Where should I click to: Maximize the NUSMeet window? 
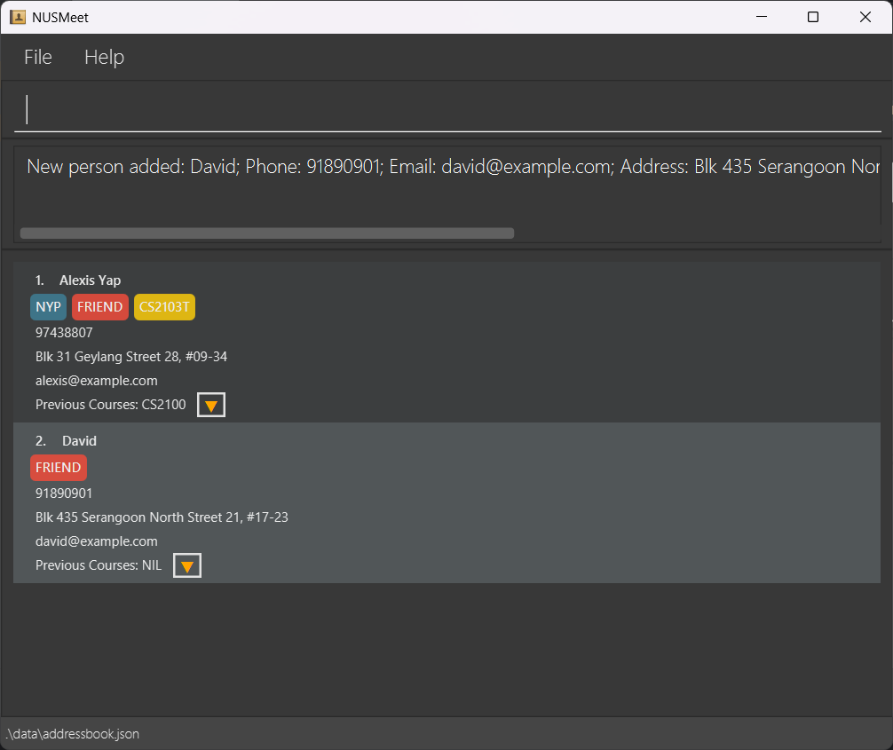[812, 17]
